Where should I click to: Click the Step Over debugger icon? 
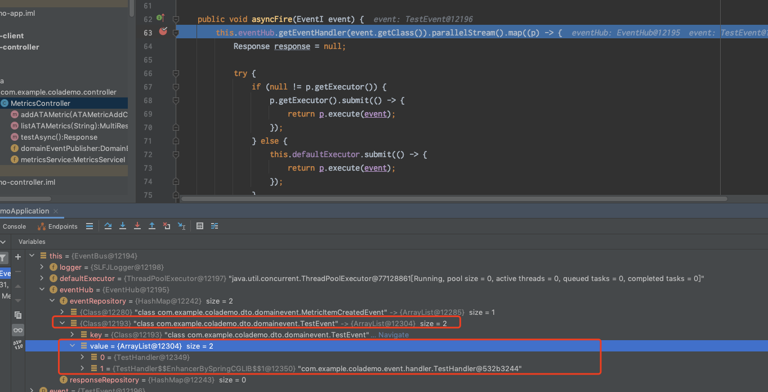coord(108,226)
